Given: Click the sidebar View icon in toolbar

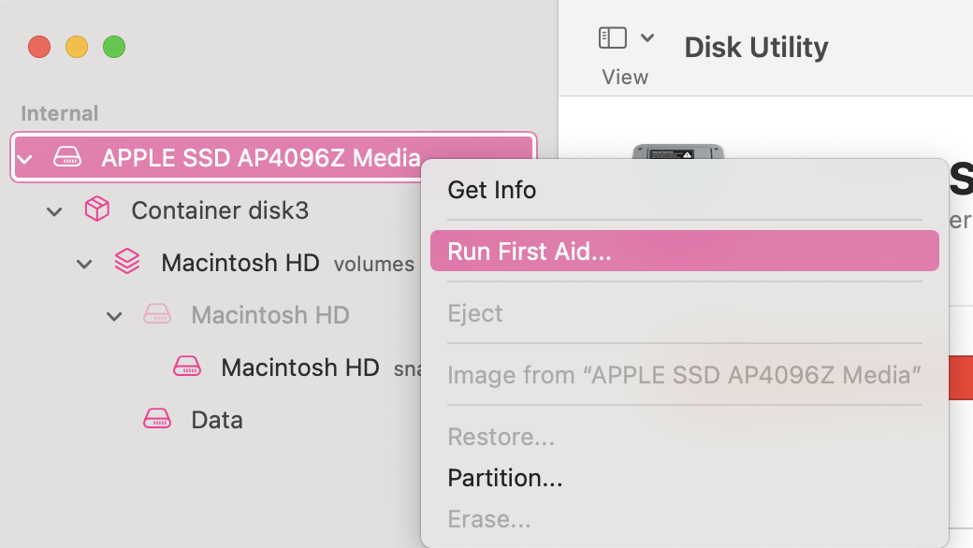Looking at the screenshot, I should coord(612,38).
